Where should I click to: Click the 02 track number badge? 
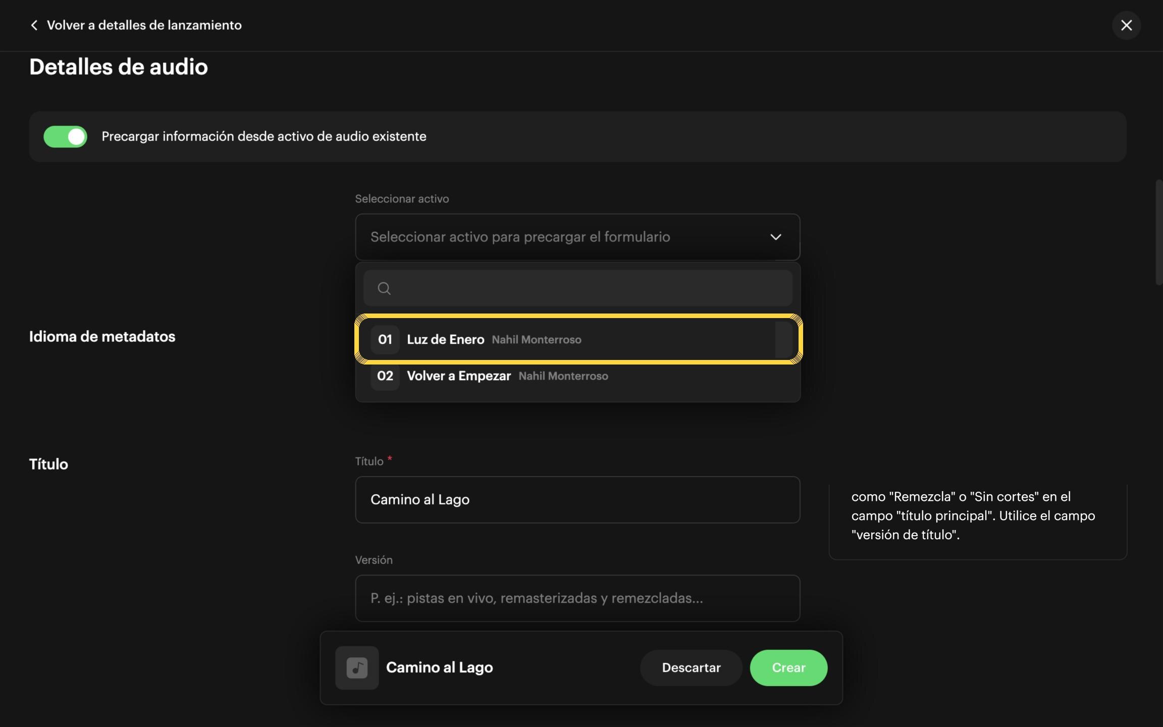coord(385,376)
